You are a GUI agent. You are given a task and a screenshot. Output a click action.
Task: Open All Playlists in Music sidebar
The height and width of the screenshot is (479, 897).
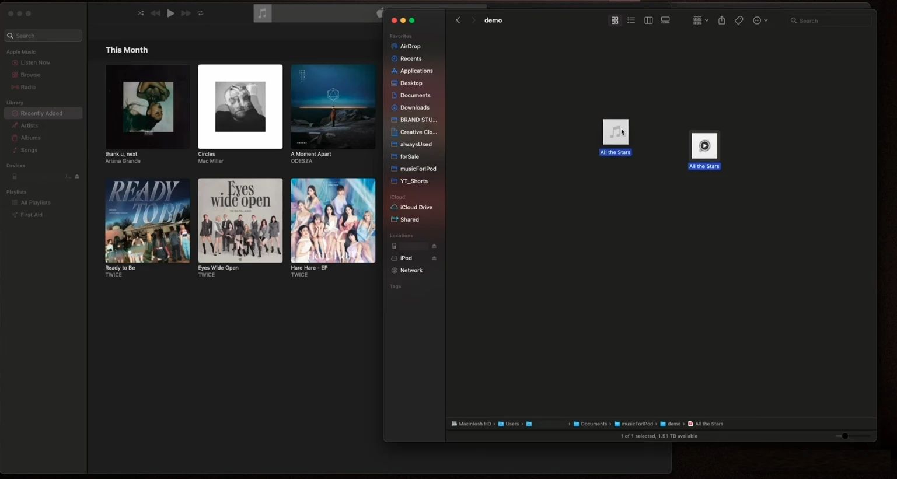pyautogui.click(x=35, y=202)
